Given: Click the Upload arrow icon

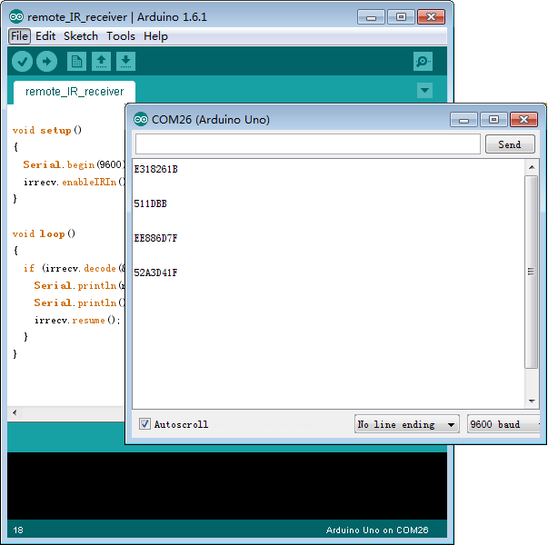Looking at the screenshot, I should (47, 62).
